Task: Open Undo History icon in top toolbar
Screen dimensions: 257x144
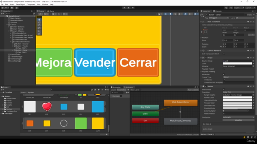Action: tap(226, 8)
